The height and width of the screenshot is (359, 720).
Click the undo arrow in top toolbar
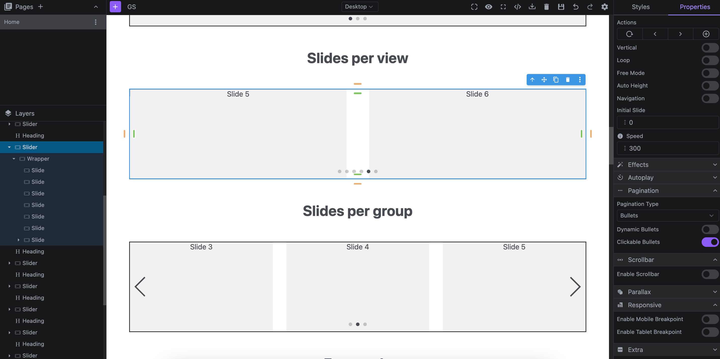tap(575, 7)
